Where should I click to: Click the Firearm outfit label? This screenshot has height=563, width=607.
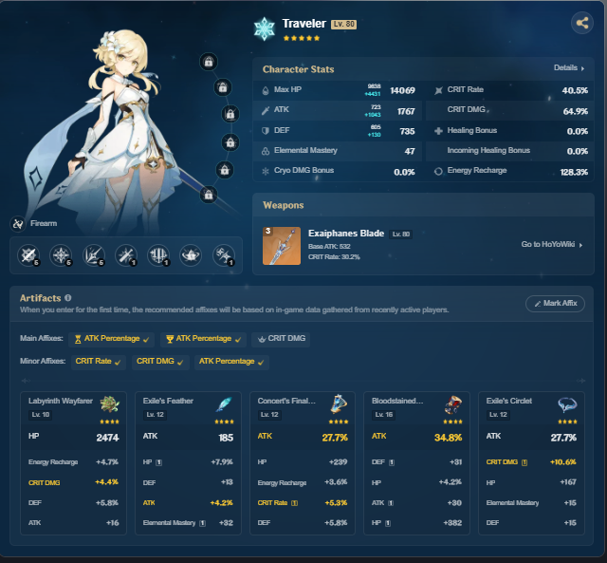[x=44, y=223]
